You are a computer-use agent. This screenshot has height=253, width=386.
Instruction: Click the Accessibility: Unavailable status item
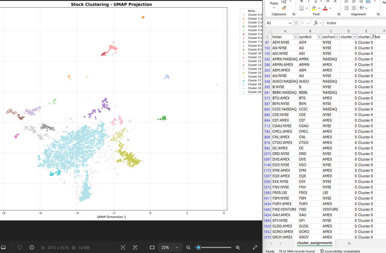(x=340, y=251)
